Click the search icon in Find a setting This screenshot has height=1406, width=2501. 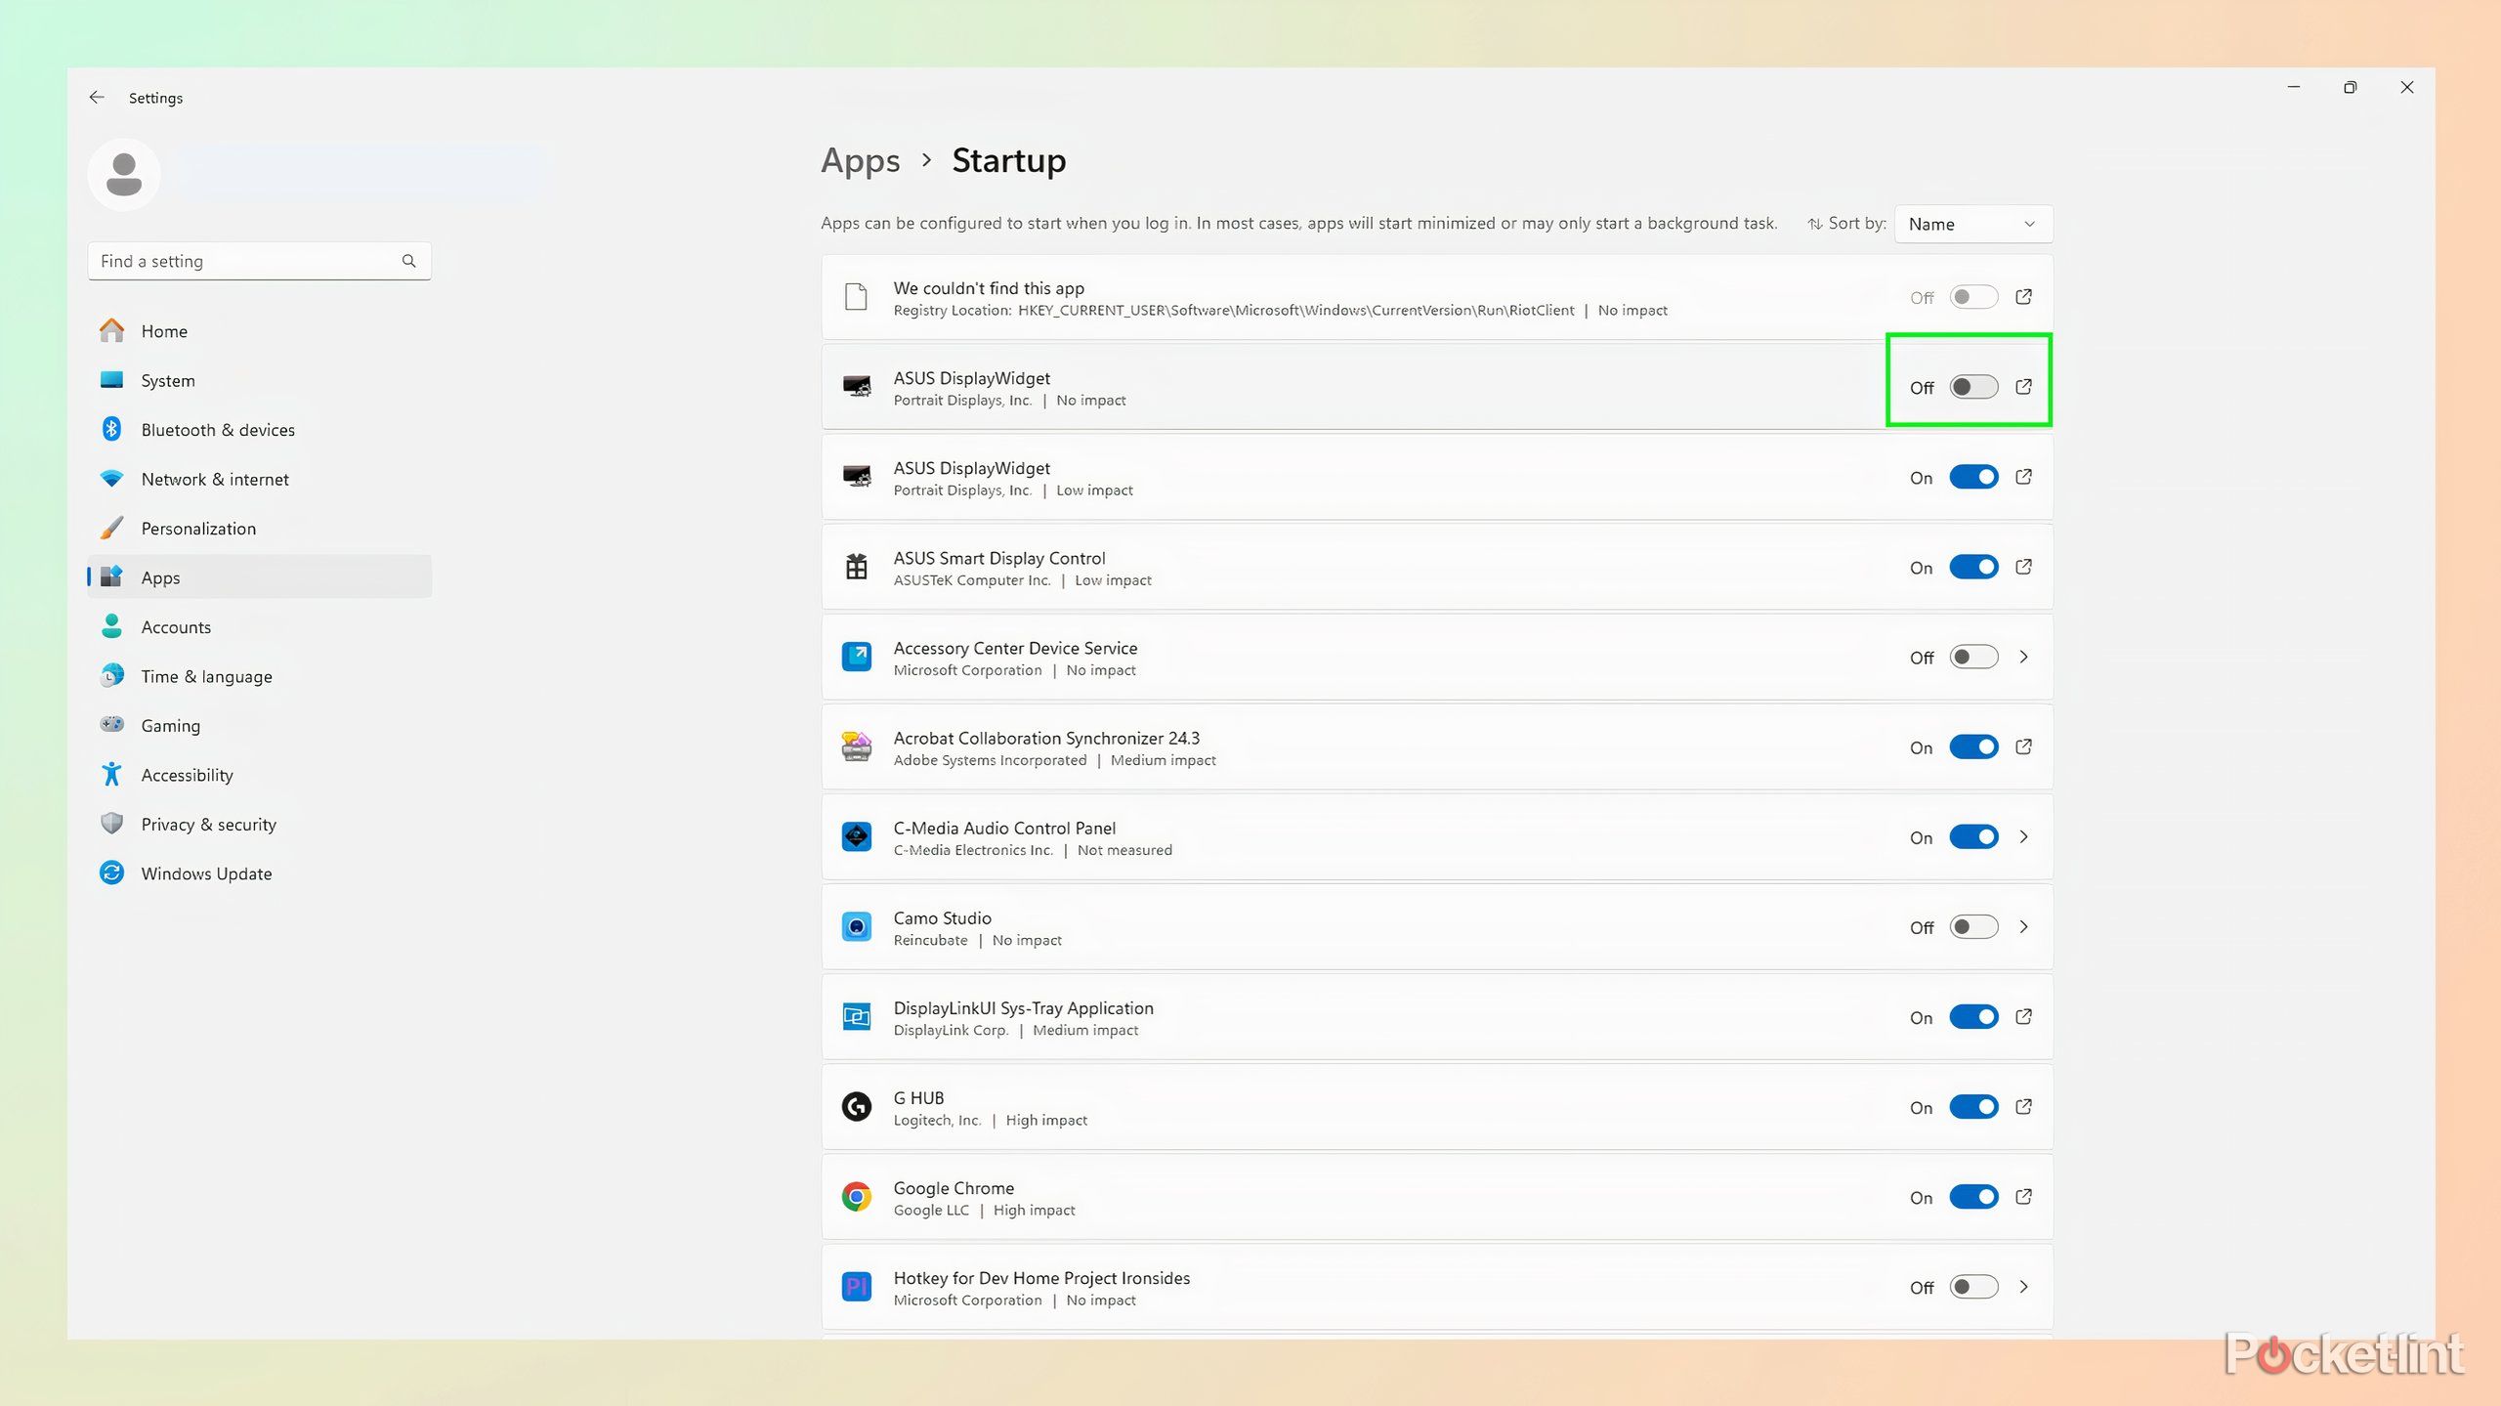[409, 260]
